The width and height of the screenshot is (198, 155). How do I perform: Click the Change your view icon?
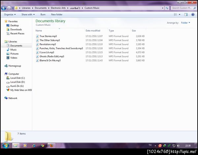click(176, 15)
